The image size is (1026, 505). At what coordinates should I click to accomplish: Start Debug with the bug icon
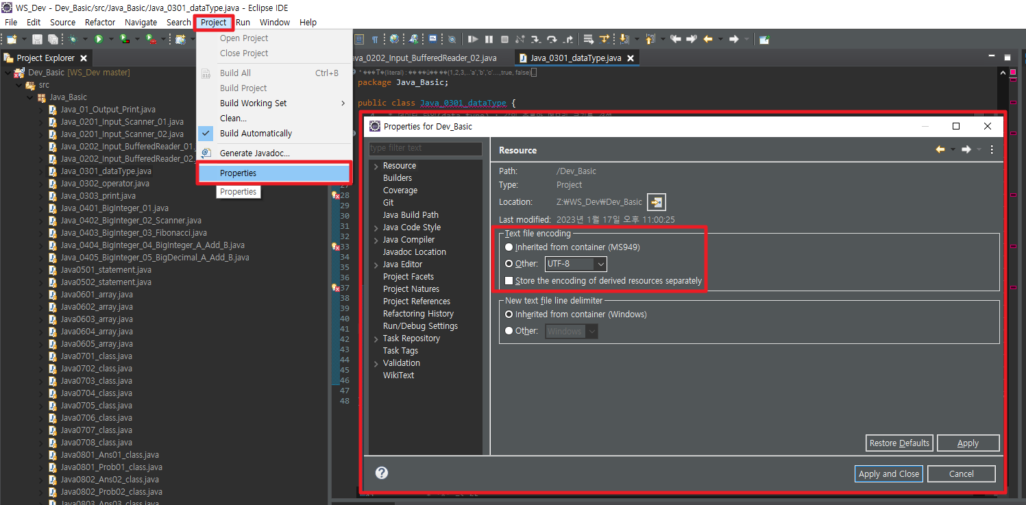(73, 39)
